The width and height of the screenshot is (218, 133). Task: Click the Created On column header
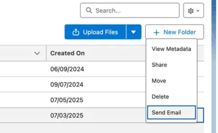pos(68,53)
